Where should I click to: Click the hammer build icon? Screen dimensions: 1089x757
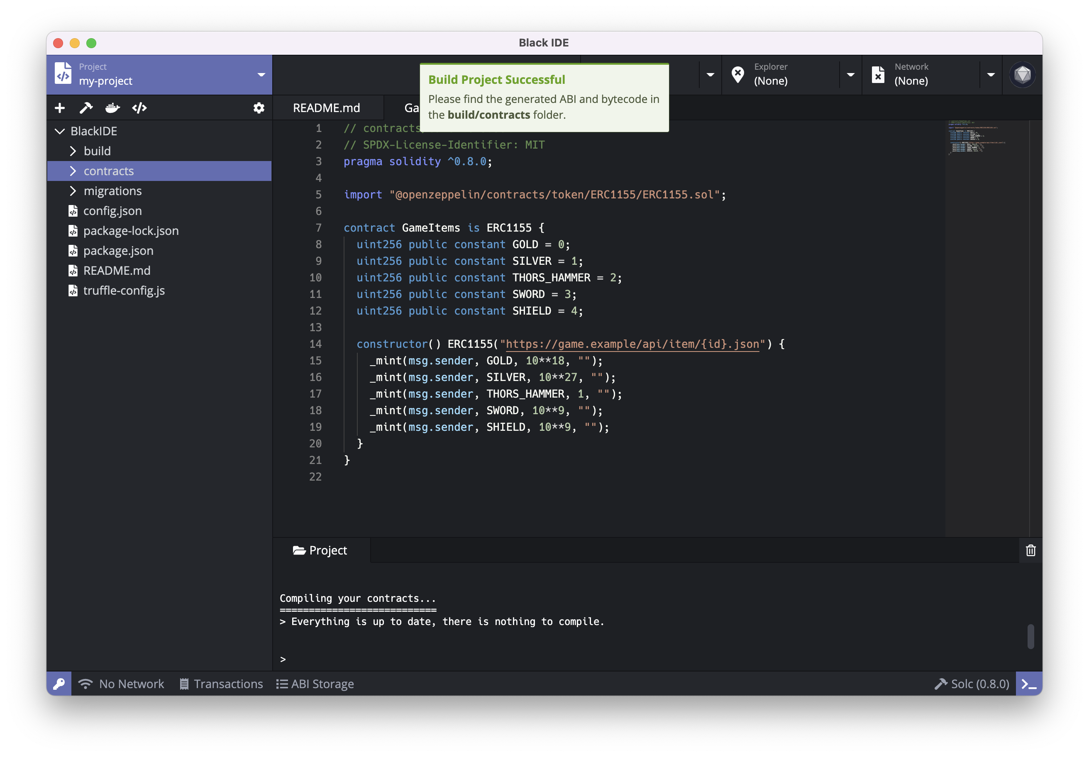[x=86, y=108]
